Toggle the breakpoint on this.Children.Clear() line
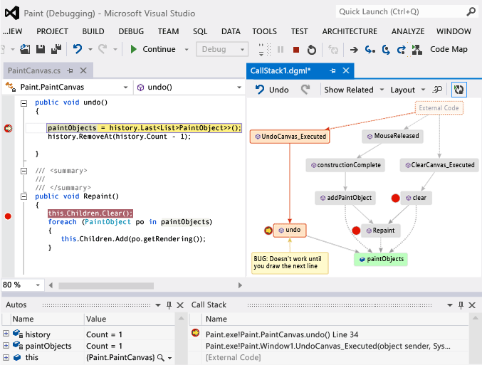 point(9,216)
